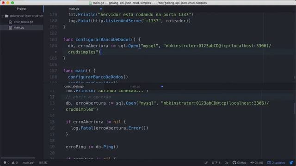The height and width of the screenshot is (166, 296).
Task: Click log.Fatal(erroAbertura.Error()) line
Action: (110, 128)
